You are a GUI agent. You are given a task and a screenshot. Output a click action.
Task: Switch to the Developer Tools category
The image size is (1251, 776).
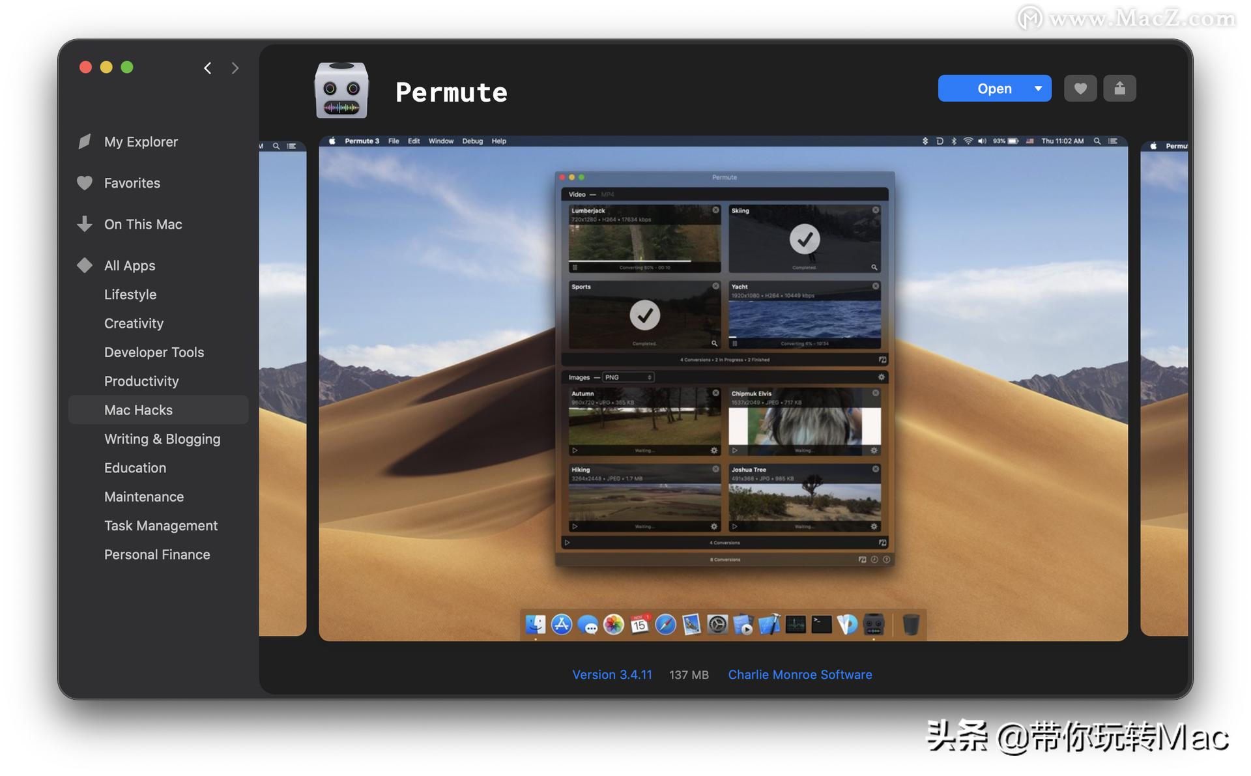pos(154,352)
